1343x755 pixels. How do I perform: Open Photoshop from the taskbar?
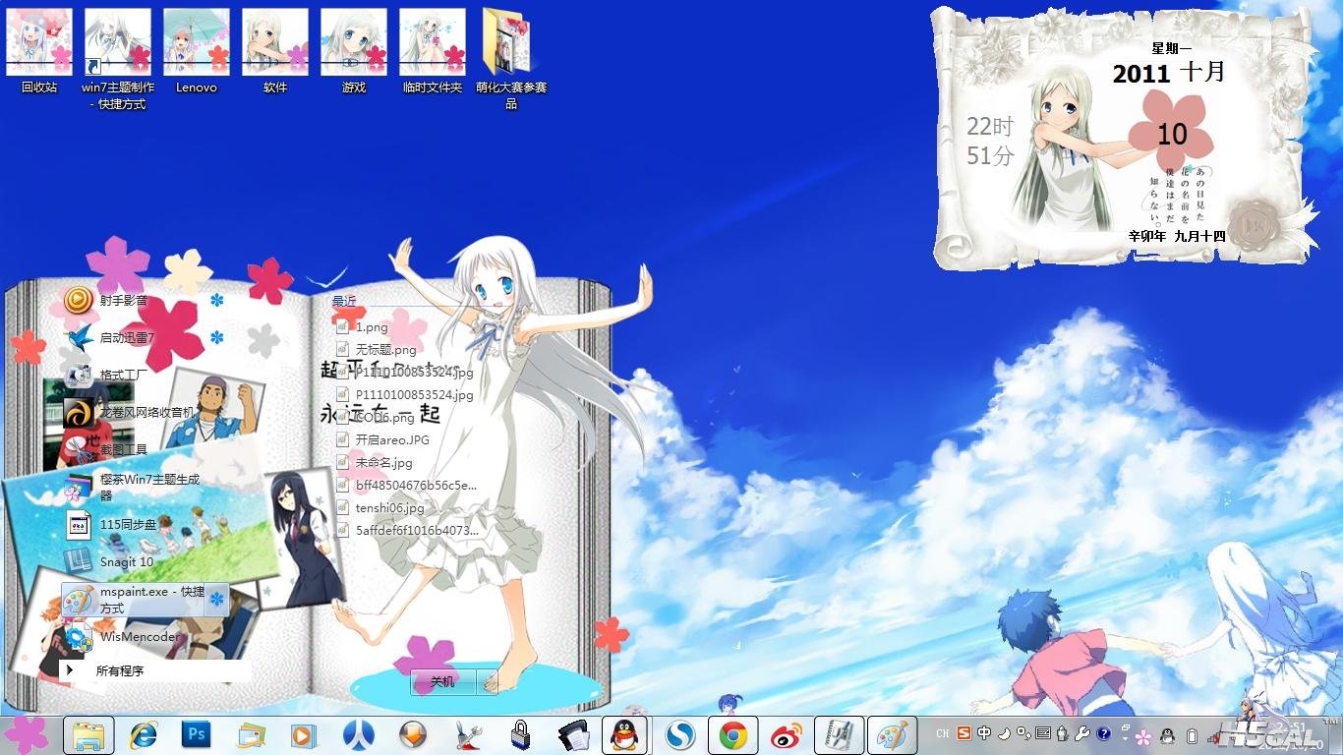[x=197, y=734]
